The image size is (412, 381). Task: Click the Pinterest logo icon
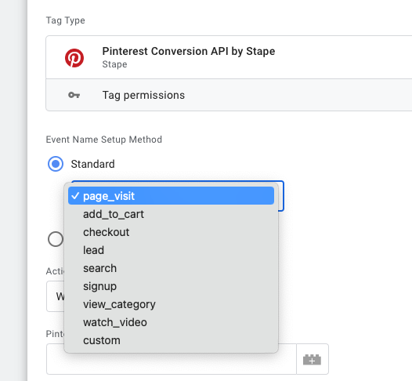[74, 58]
